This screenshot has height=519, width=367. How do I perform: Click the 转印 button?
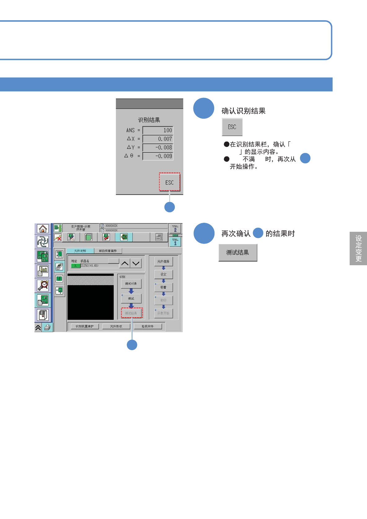click(163, 300)
